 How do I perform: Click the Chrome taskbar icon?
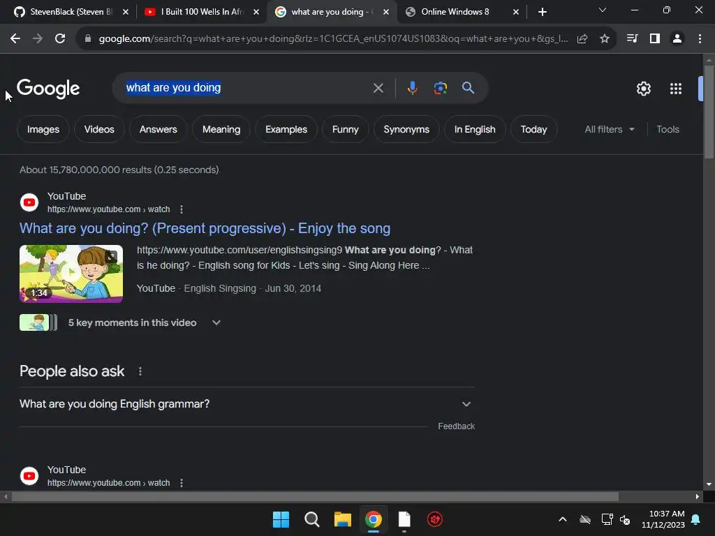pos(374,519)
